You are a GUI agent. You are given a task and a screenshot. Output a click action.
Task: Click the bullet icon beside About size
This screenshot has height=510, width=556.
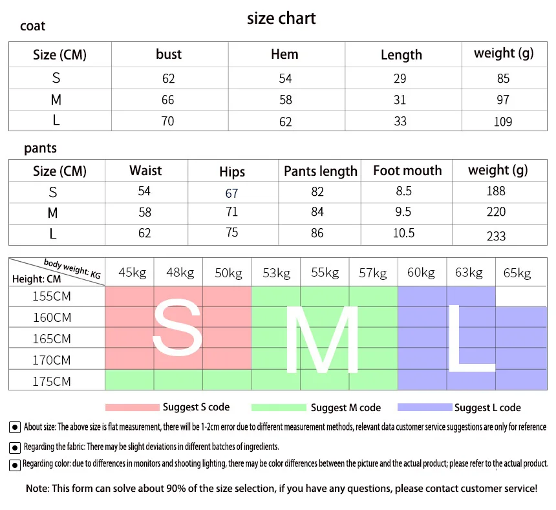(x=14, y=427)
